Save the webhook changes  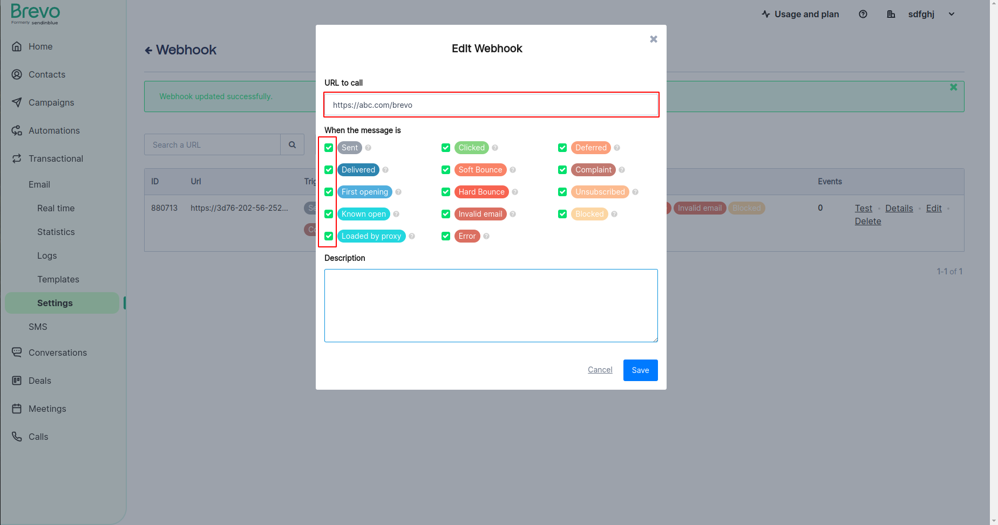640,370
